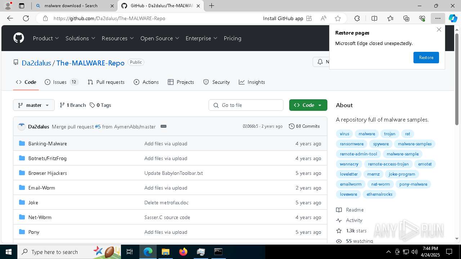
Task: View 68 Commits history
Action: point(304,126)
